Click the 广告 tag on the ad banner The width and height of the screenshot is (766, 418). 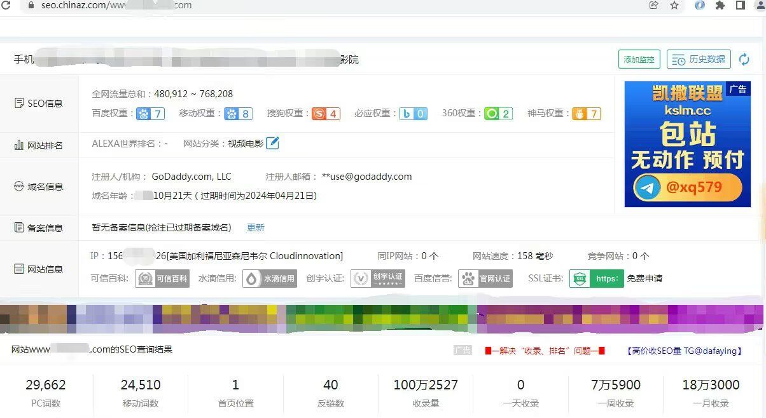738,89
